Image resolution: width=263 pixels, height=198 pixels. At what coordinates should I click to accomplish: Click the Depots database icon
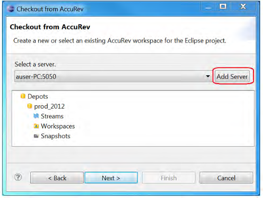click(x=23, y=96)
